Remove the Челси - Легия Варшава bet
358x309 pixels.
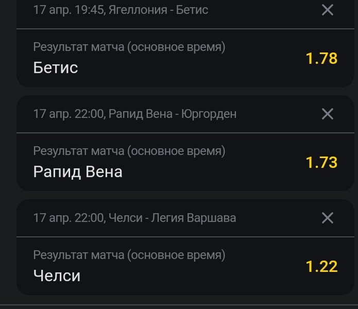click(328, 218)
